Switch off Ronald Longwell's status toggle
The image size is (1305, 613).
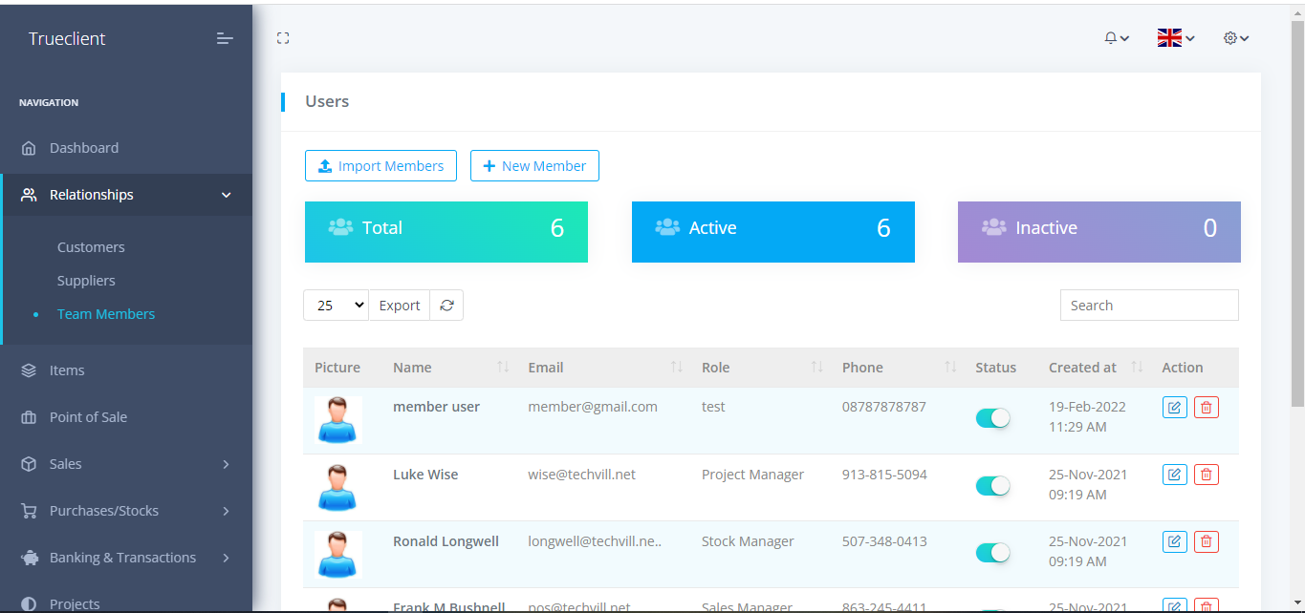(x=992, y=553)
